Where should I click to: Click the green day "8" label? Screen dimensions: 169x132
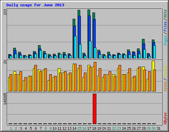click(46, 128)
